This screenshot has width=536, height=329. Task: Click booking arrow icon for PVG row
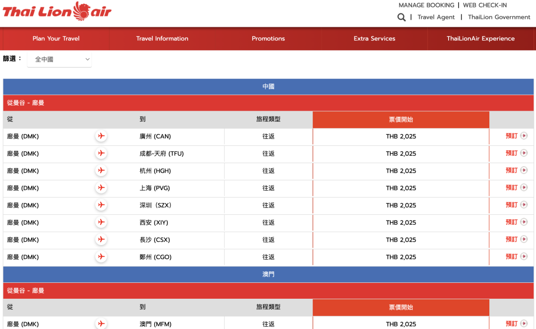point(524,187)
